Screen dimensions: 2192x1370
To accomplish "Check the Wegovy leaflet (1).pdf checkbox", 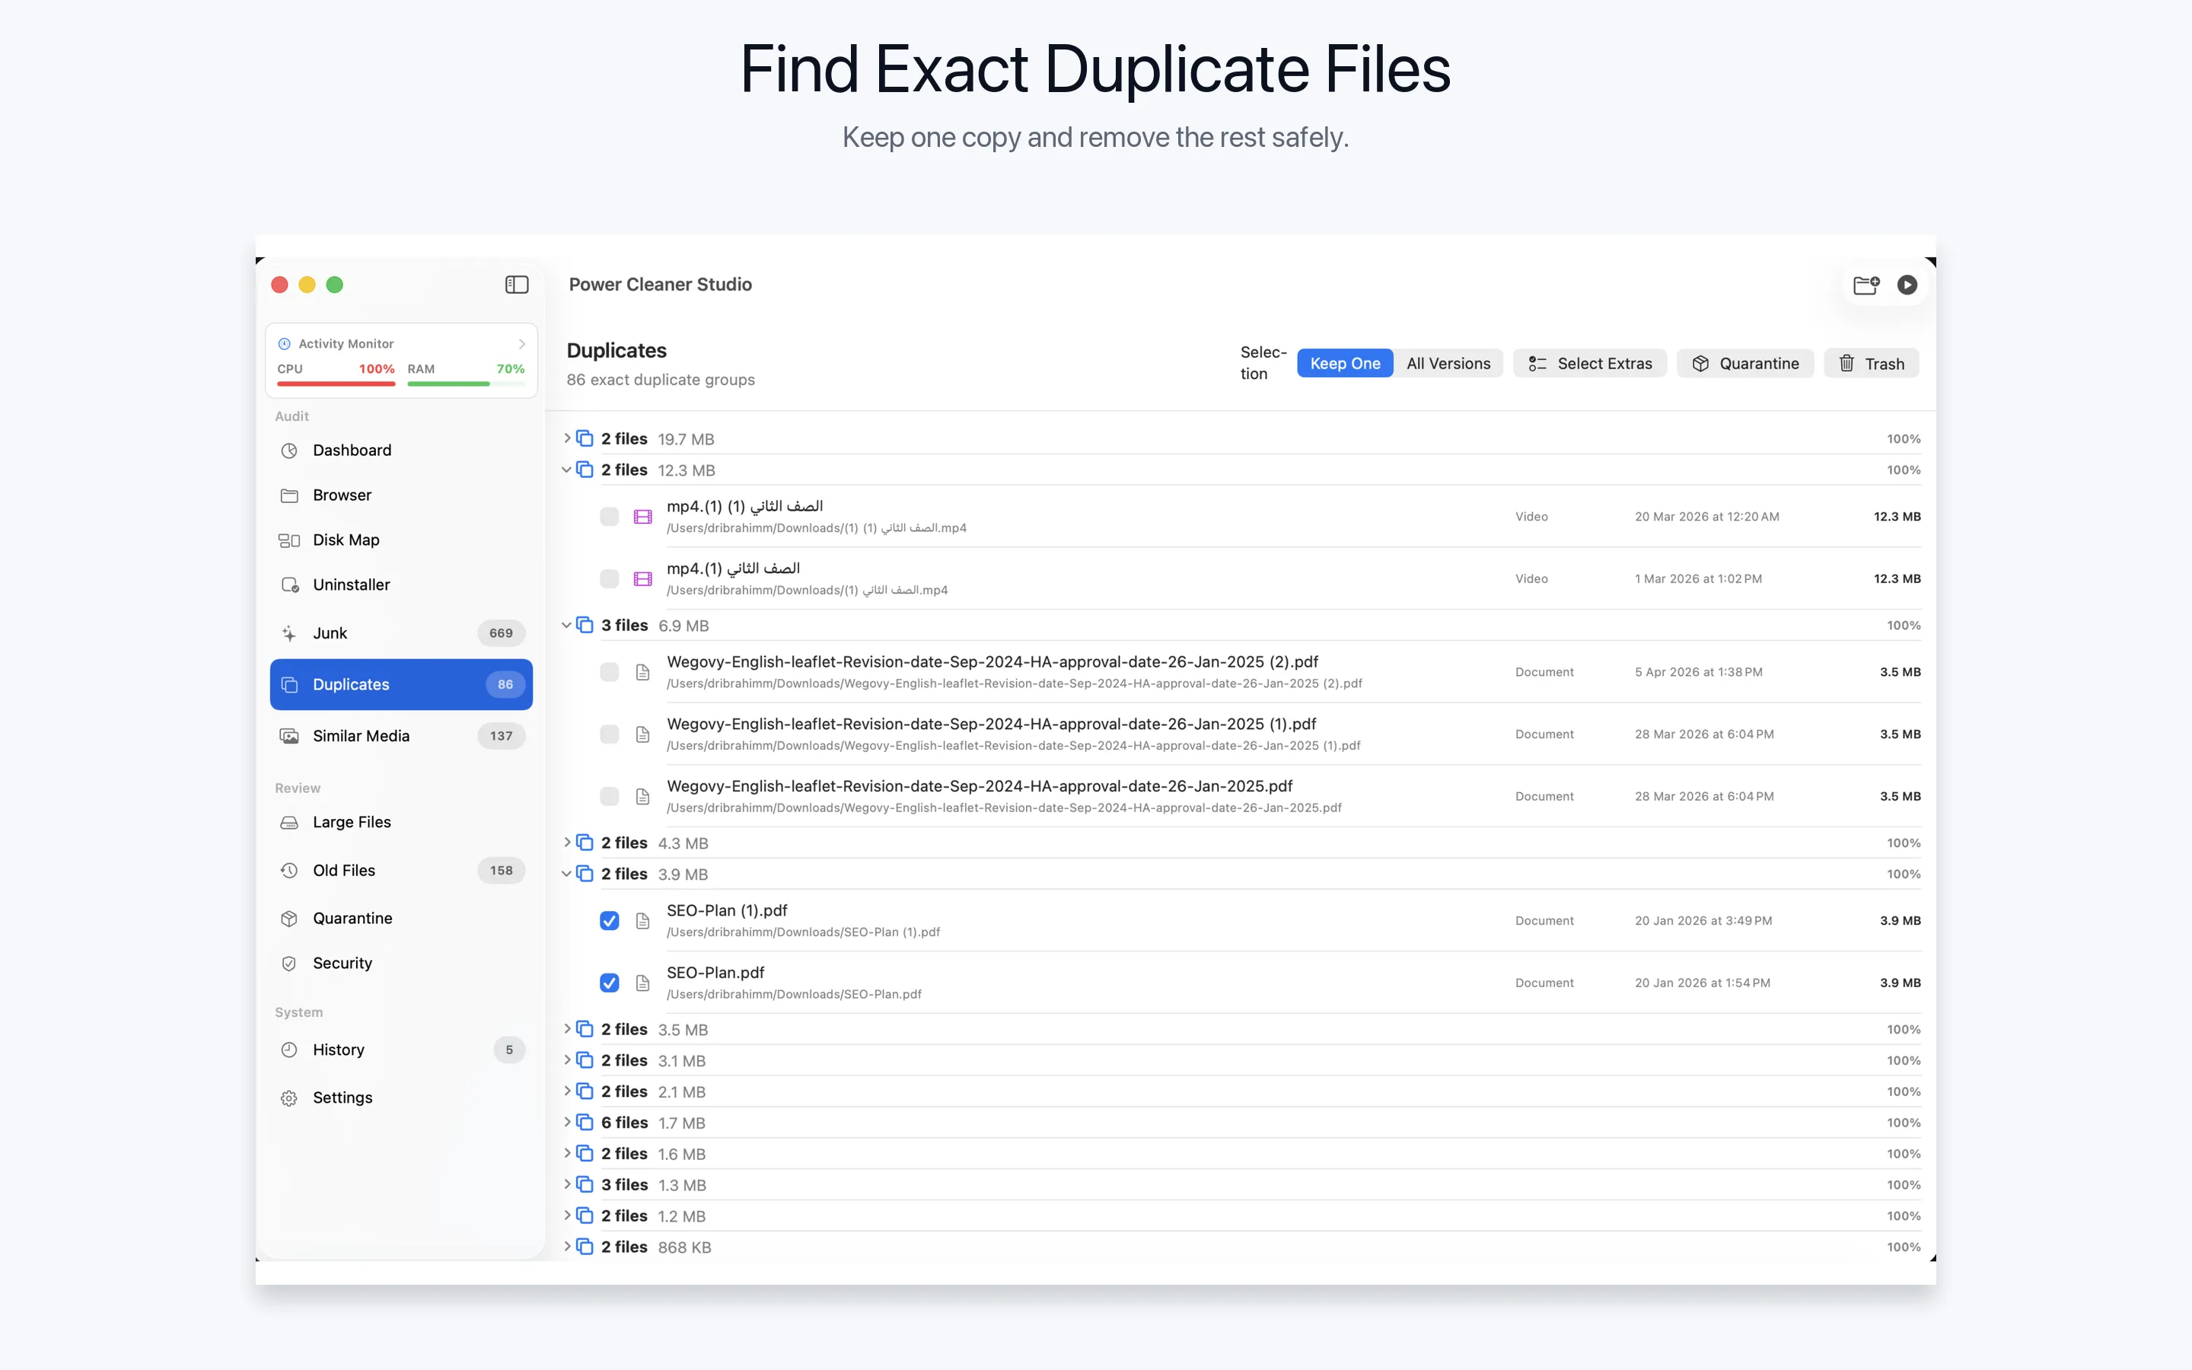I will (x=610, y=734).
